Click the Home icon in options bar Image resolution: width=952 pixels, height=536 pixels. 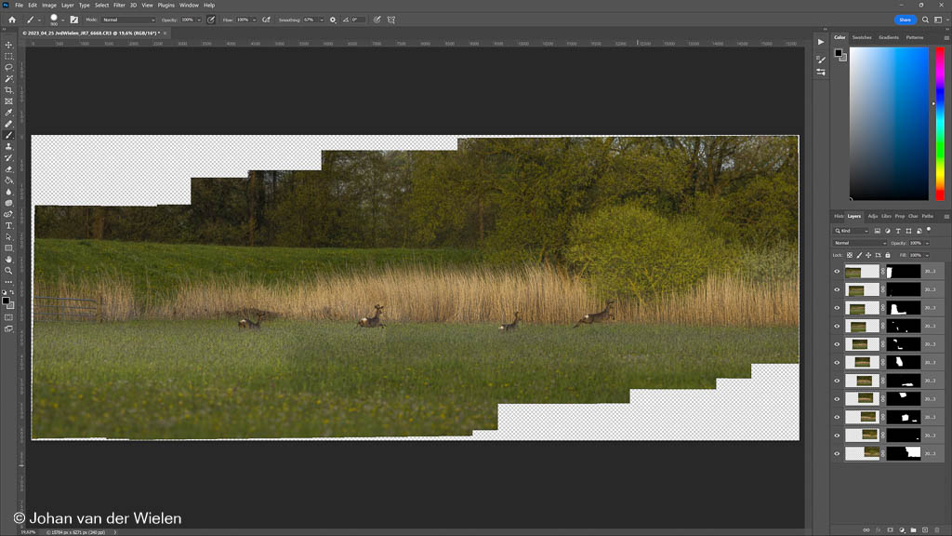point(12,20)
